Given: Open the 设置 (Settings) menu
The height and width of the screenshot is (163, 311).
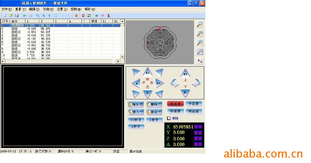Looking at the screenshot, I should 62,9.
